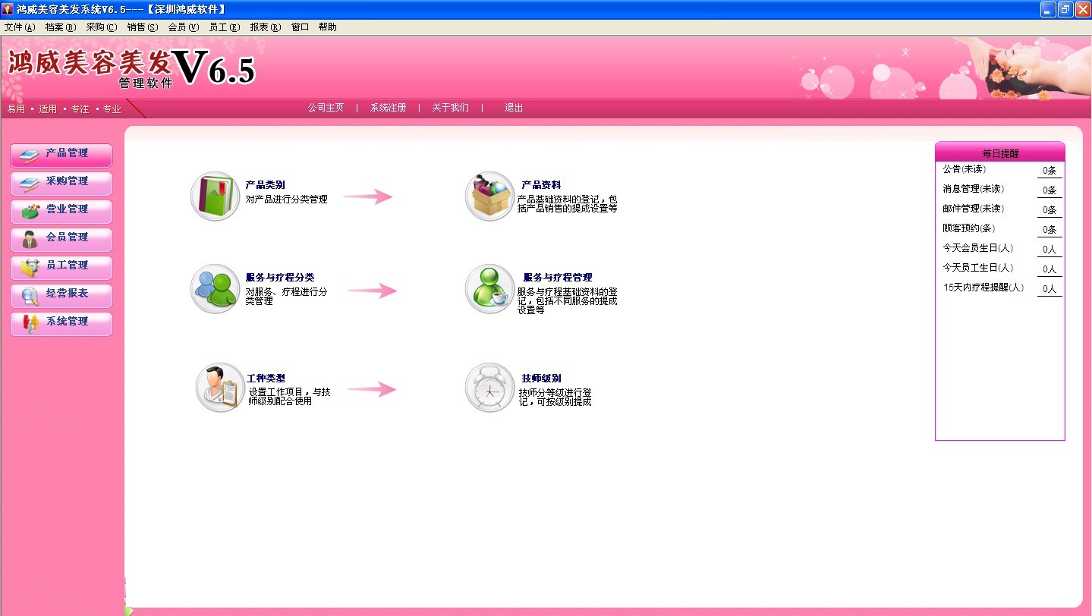Go to 营业管理 in the sidebar

click(x=61, y=210)
